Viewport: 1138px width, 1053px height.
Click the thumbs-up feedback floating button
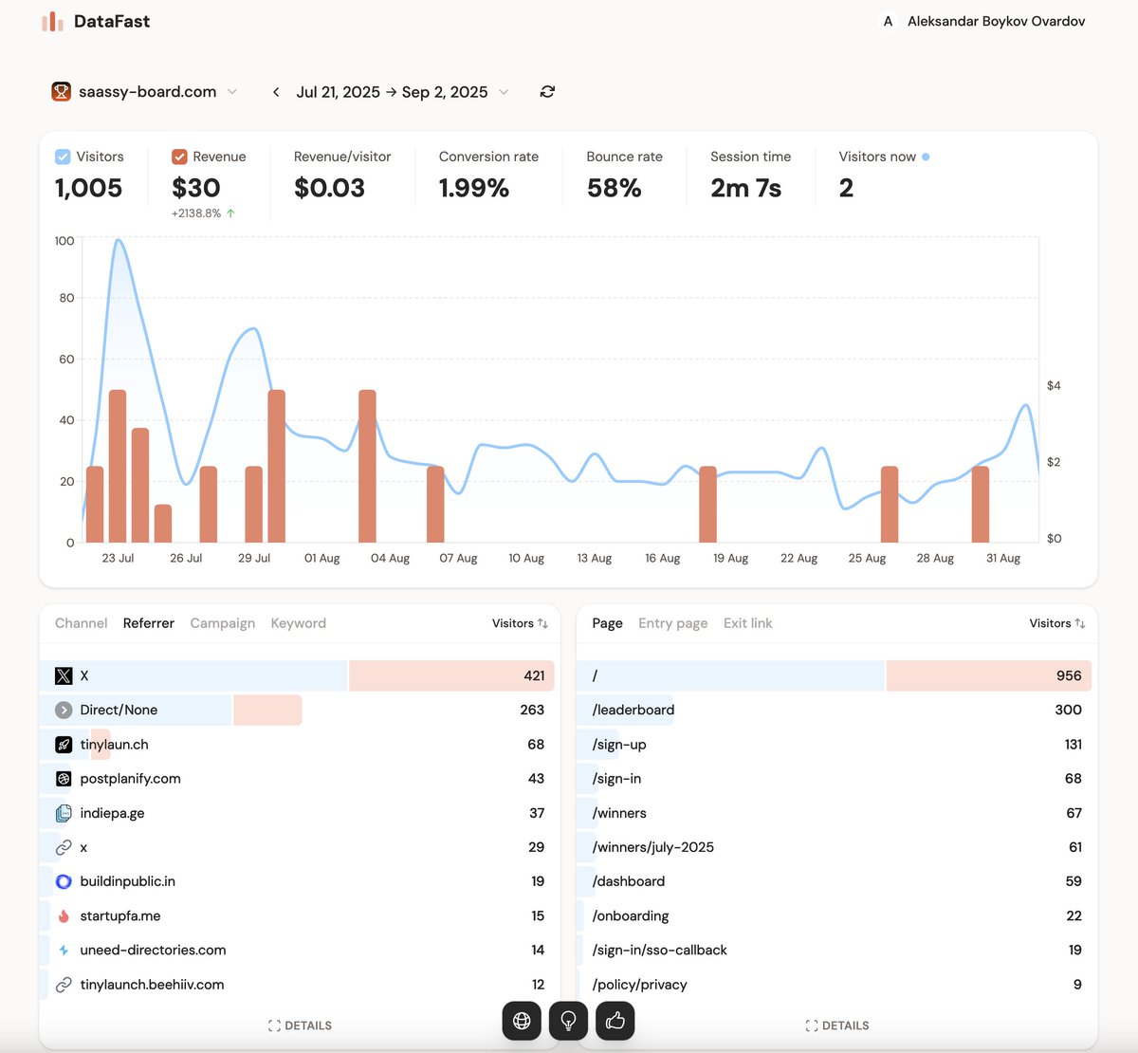click(x=615, y=1021)
